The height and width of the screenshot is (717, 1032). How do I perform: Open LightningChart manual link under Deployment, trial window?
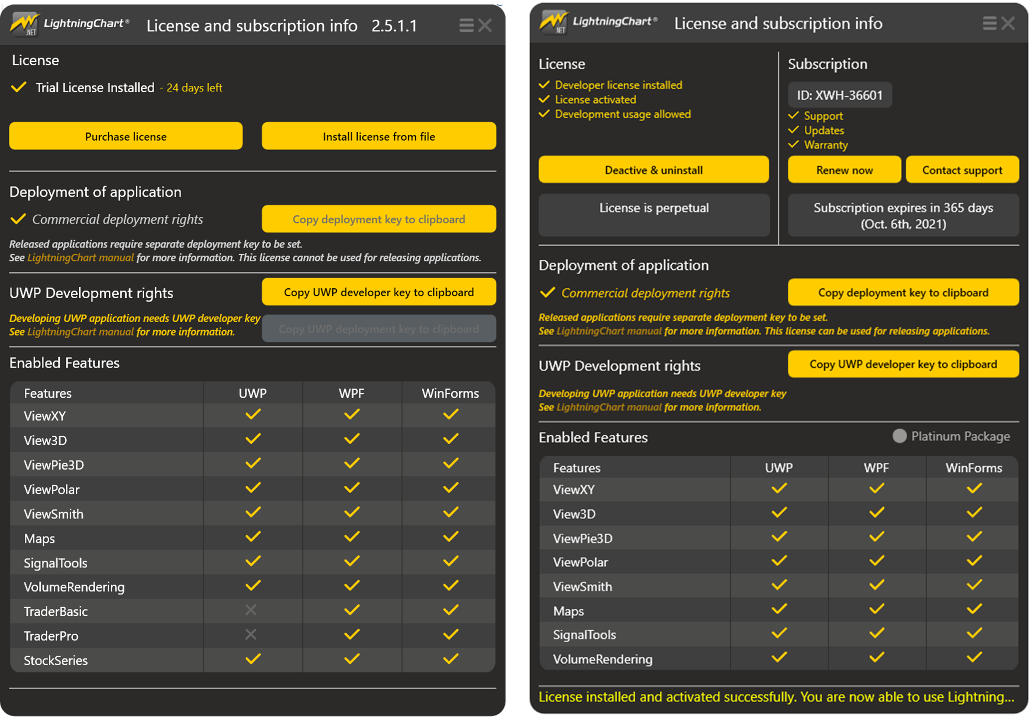tap(81, 258)
